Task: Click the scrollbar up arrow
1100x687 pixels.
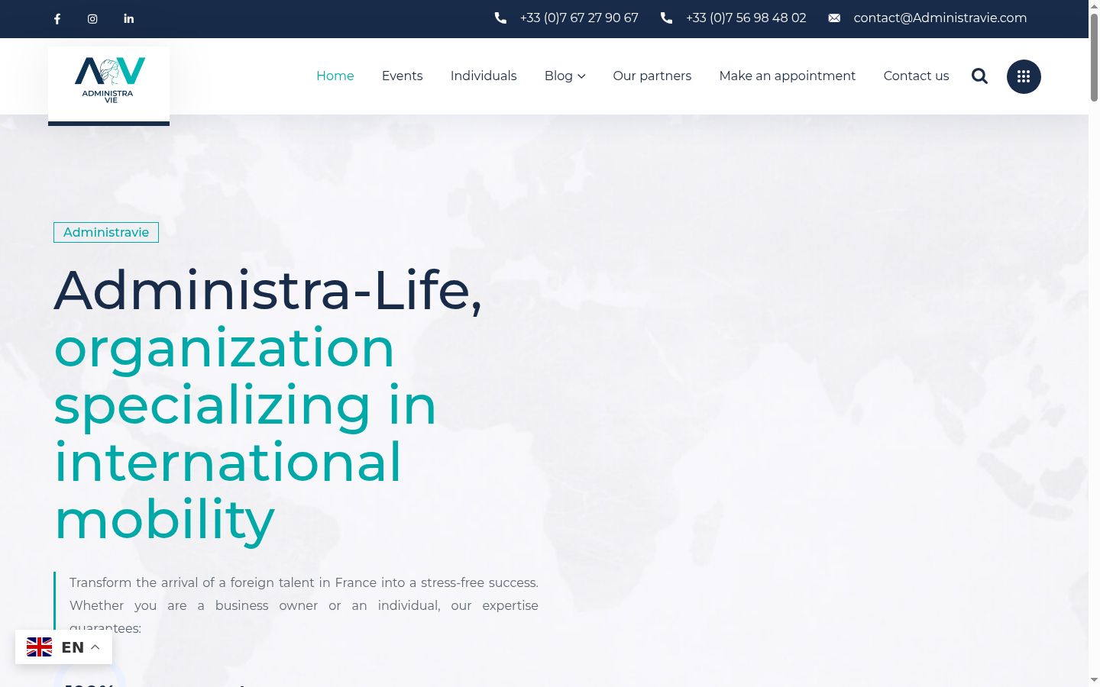Action: [x=1094, y=5]
